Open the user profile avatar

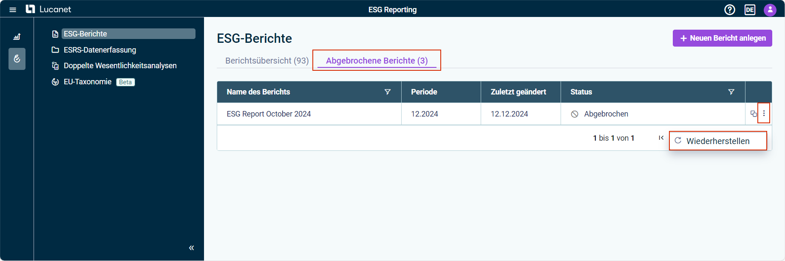tap(770, 10)
